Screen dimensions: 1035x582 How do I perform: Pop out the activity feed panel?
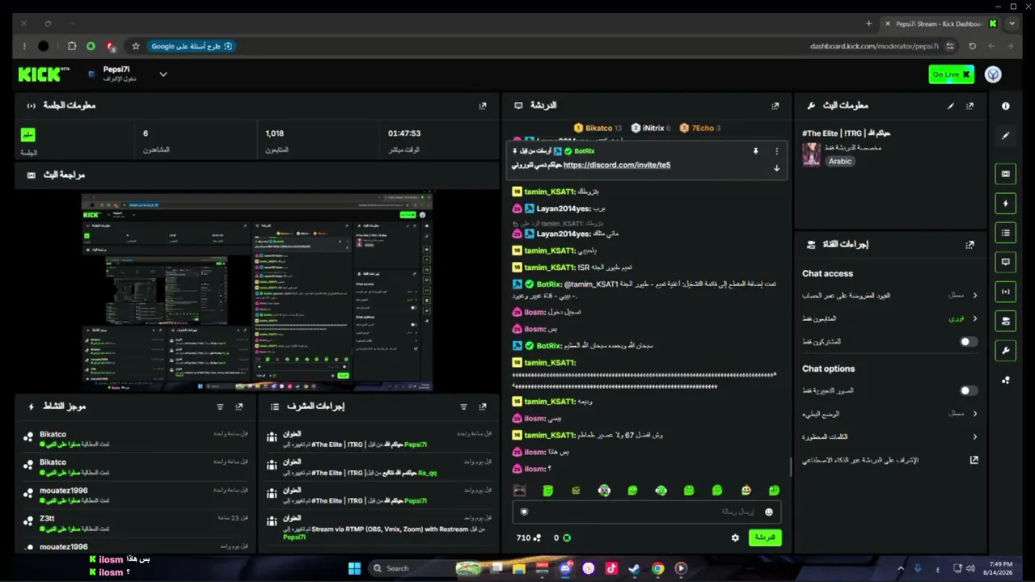(x=239, y=407)
